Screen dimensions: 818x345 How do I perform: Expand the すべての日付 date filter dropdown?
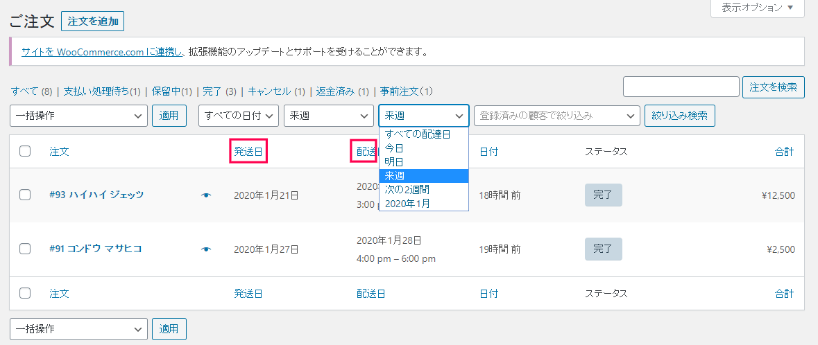click(x=239, y=116)
